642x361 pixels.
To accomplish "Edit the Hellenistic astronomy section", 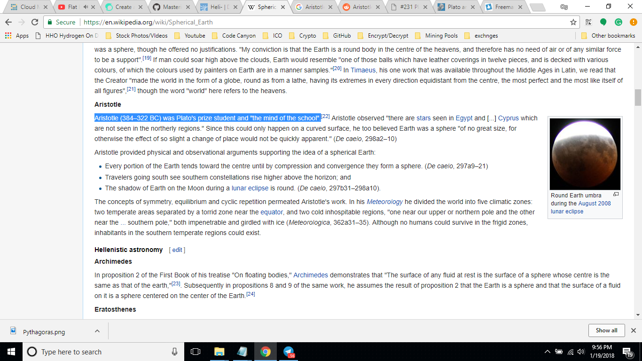I will pos(177,250).
